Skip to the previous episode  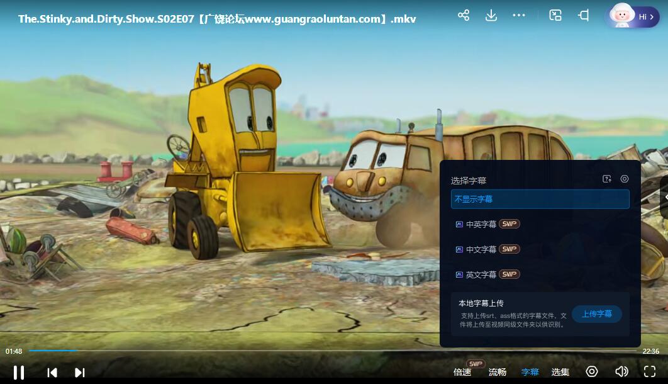(x=52, y=373)
